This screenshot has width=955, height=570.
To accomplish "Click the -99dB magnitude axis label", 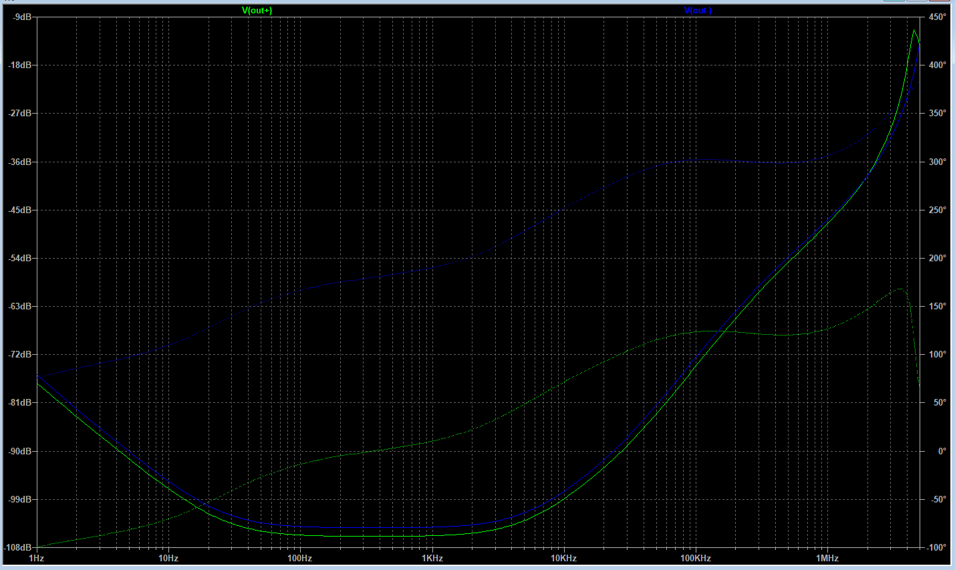I will [20, 499].
